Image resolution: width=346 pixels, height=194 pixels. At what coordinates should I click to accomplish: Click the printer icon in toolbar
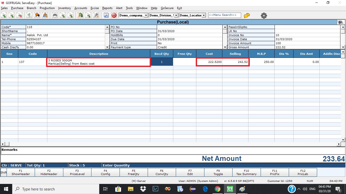[x=55, y=15]
